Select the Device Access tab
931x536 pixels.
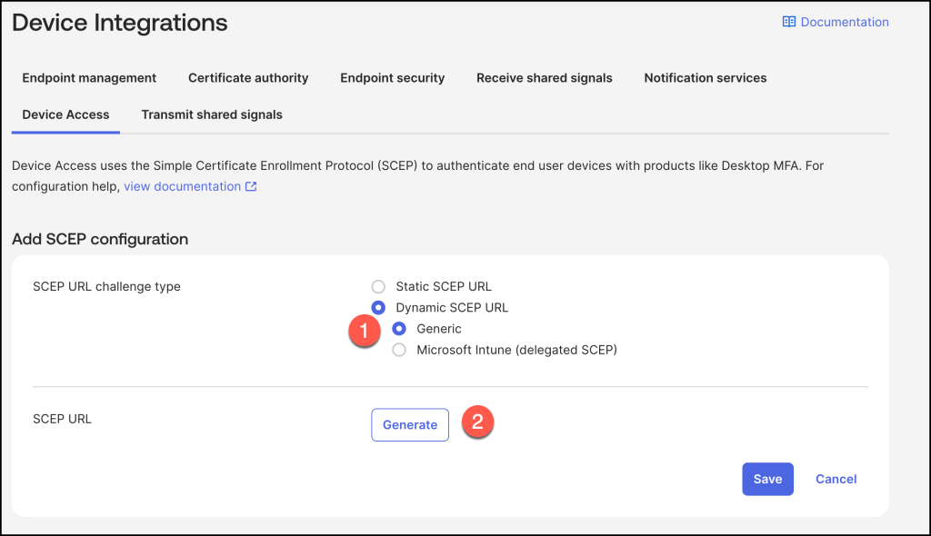[x=65, y=114]
